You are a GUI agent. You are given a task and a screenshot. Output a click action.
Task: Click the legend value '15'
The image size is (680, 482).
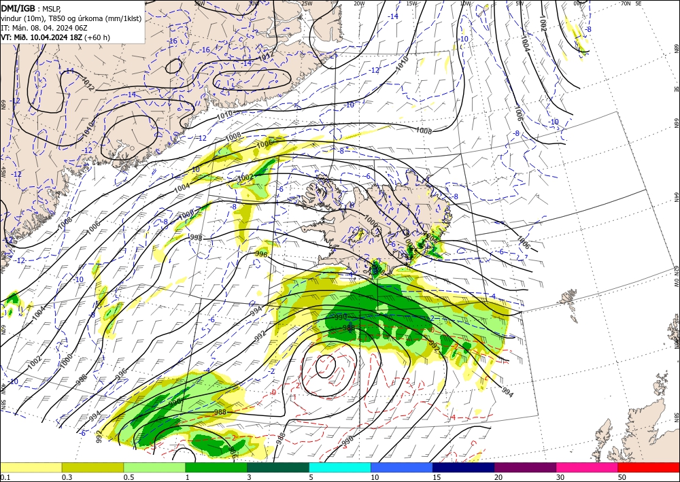(437, 477)
